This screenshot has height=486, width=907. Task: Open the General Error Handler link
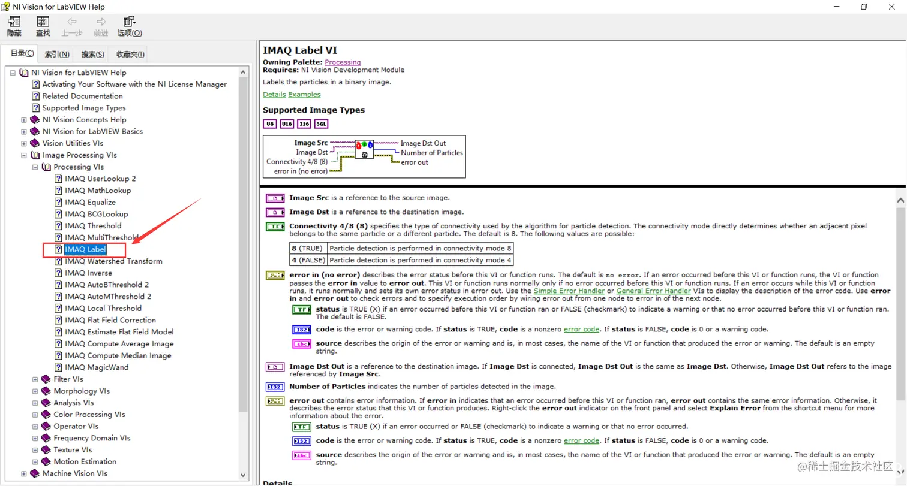(654, 291)
